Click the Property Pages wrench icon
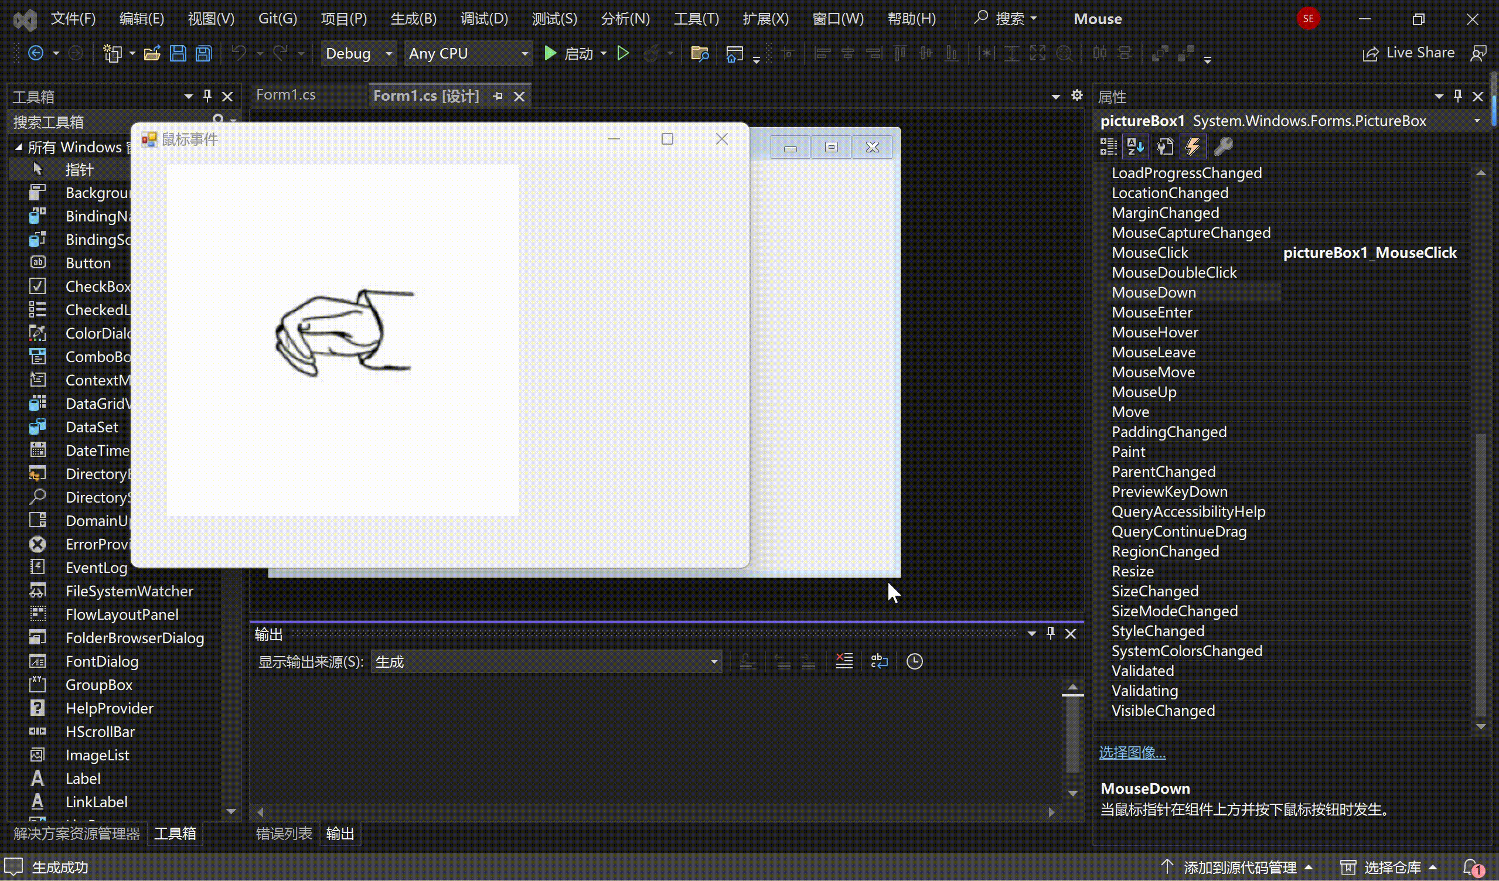Image resolution: width=1499 pixels, height=881 pixels. coord(1223,146)
